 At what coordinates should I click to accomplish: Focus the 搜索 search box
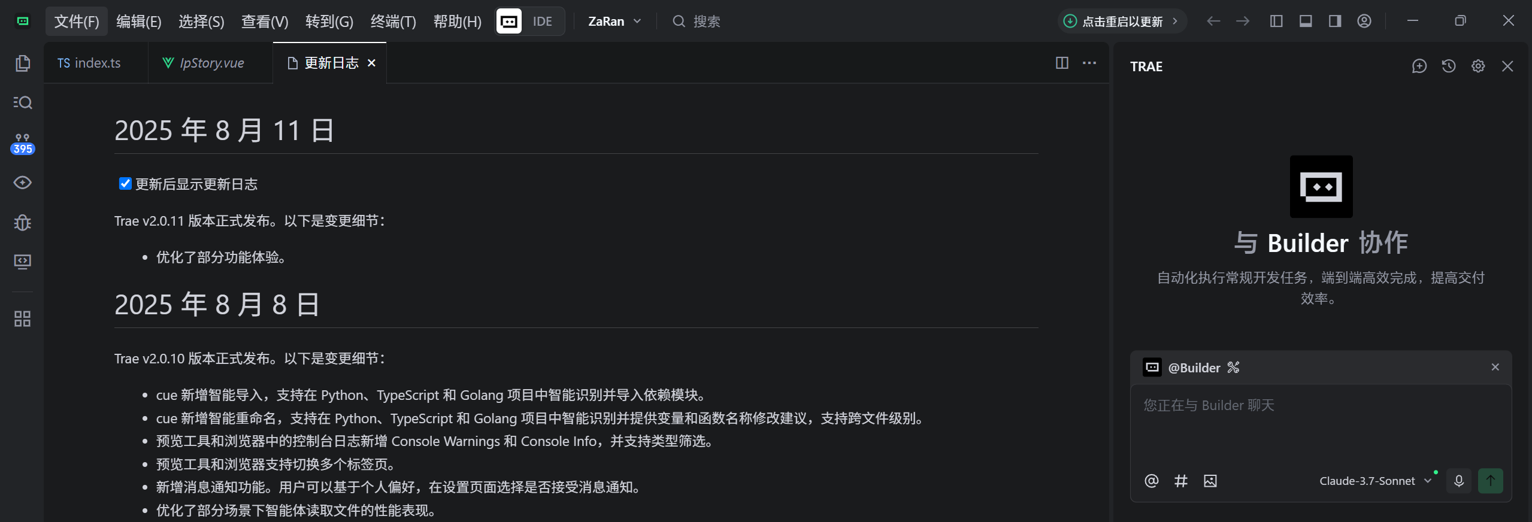tap(697, 22)
